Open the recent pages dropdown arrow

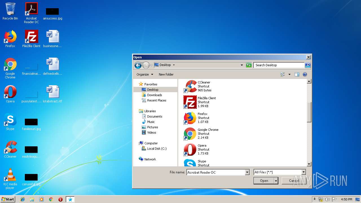(151, 65)
